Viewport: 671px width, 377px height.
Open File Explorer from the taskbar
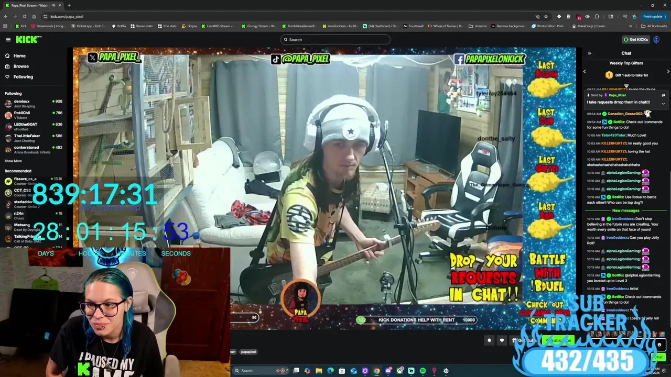[x=319, y=371]
